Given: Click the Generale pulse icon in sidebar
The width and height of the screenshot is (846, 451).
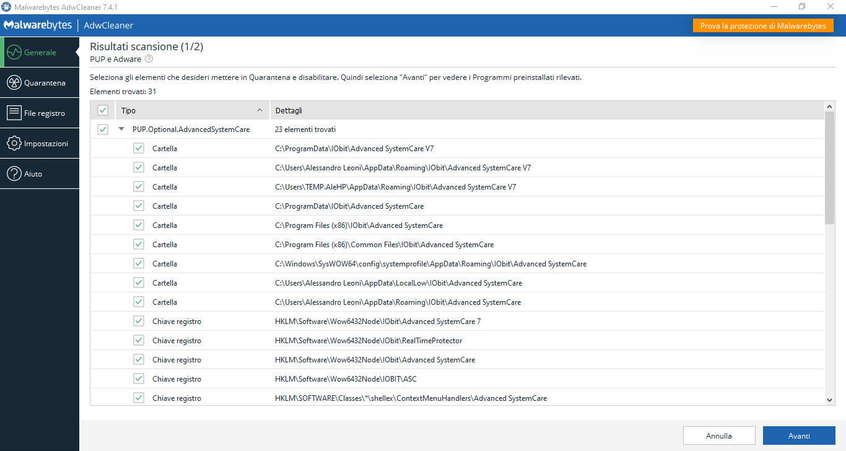Looking at the screenshot, I should pyautogui.click(x=14, y=53).
